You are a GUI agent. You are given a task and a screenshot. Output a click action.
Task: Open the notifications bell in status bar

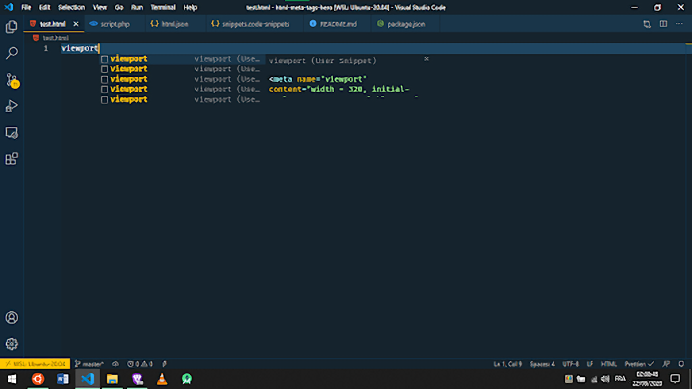[681, 364]
